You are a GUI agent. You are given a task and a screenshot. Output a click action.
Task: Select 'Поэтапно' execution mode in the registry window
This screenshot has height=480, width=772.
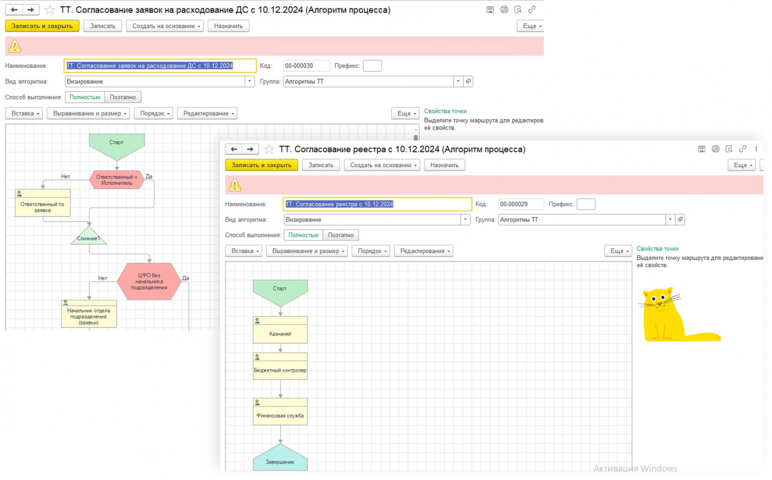341,235
